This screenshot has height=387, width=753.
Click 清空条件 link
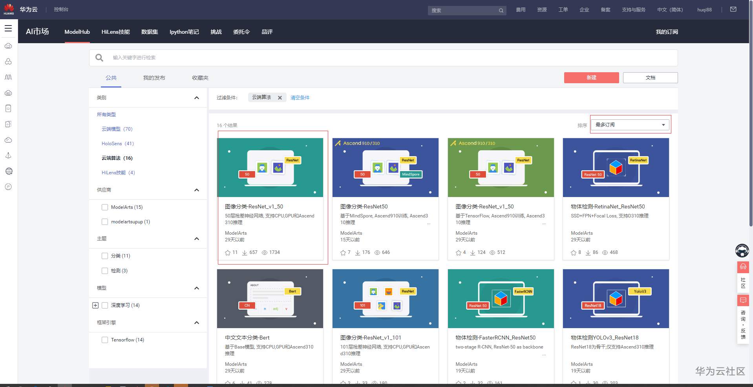(300, 98)
